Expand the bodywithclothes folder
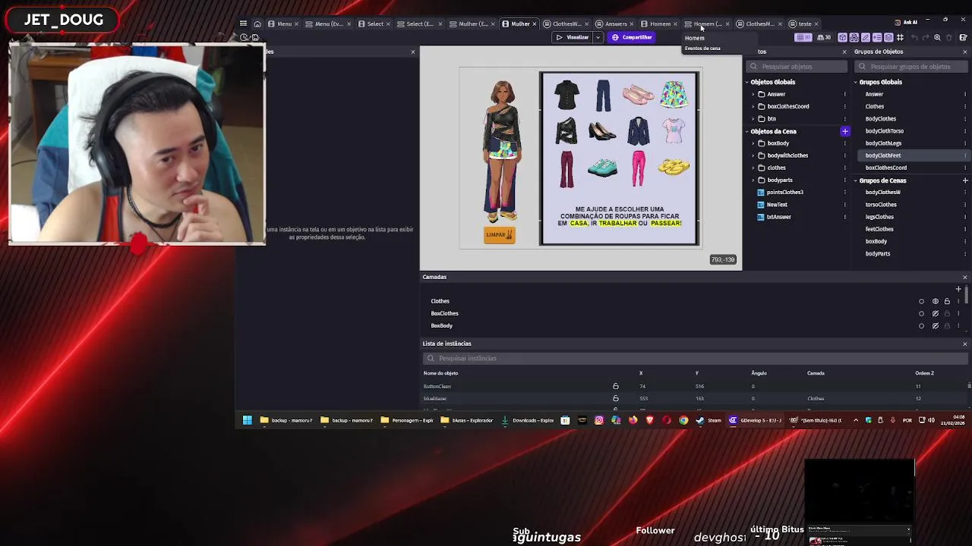 [x=753, y=155]
